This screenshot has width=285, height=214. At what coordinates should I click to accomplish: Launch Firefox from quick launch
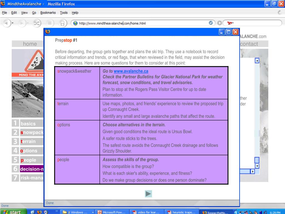[x=39, y=212]
